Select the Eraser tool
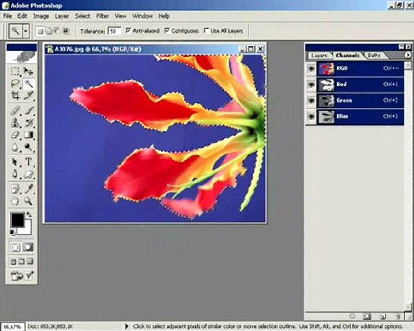The width and height of the screenshot is (414, 331). pyautogui.click(x=15, y=135)
